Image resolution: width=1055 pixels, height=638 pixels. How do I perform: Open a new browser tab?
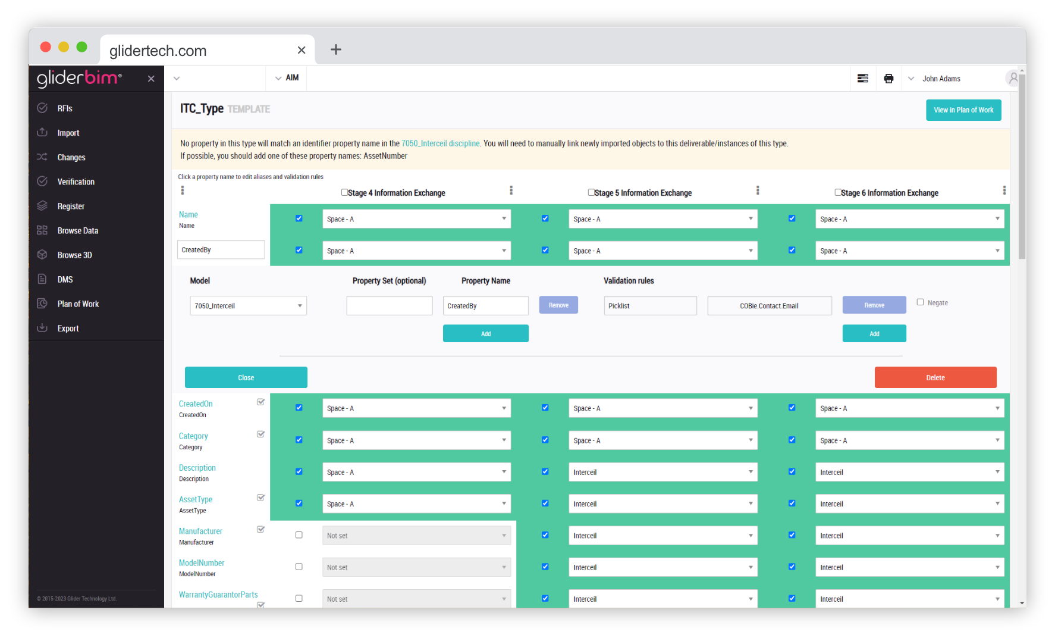[x=336, y=49]
